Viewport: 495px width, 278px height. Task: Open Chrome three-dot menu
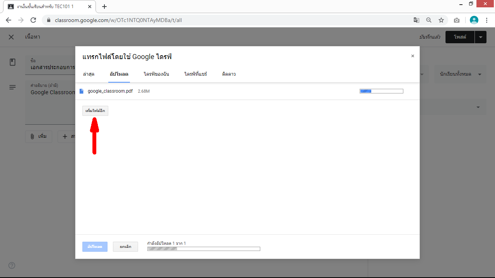[x=486, y=20]
